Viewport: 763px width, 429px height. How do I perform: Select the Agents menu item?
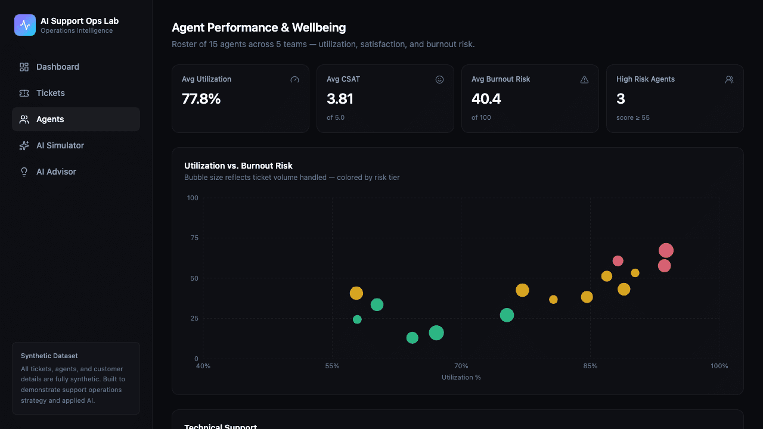click(76, 119)
